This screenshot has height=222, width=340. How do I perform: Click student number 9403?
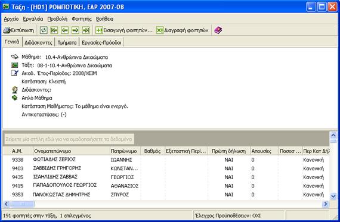pyautogui.click(x=17, y=168)
